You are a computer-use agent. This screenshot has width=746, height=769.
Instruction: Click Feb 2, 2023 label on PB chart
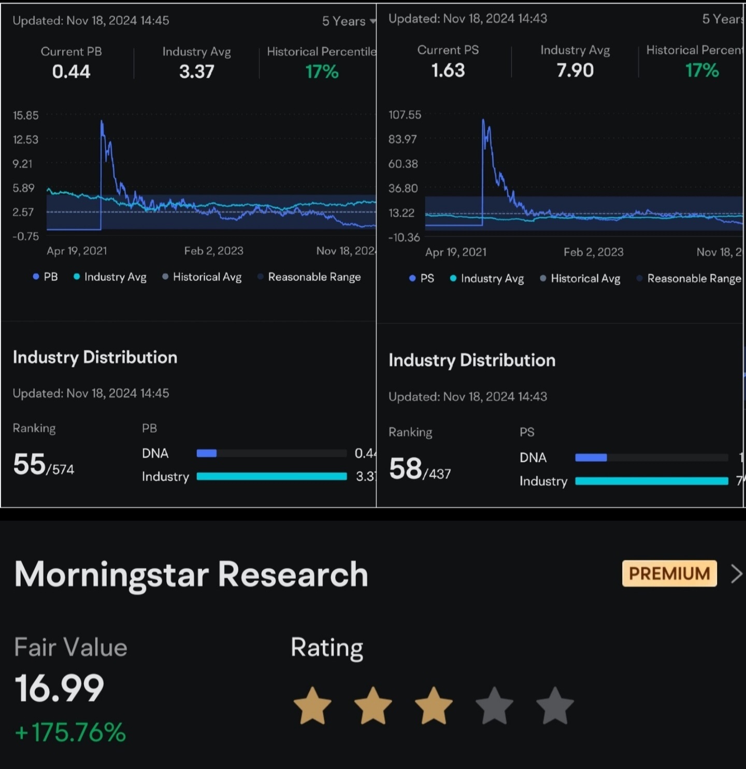[x=214, y=251]
